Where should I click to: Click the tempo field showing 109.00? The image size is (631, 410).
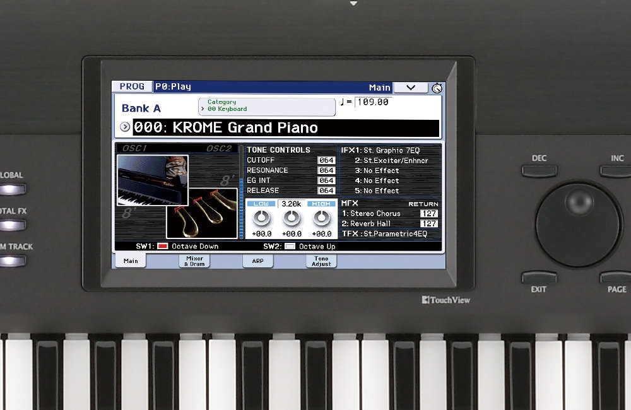click(x=373, y=102)
